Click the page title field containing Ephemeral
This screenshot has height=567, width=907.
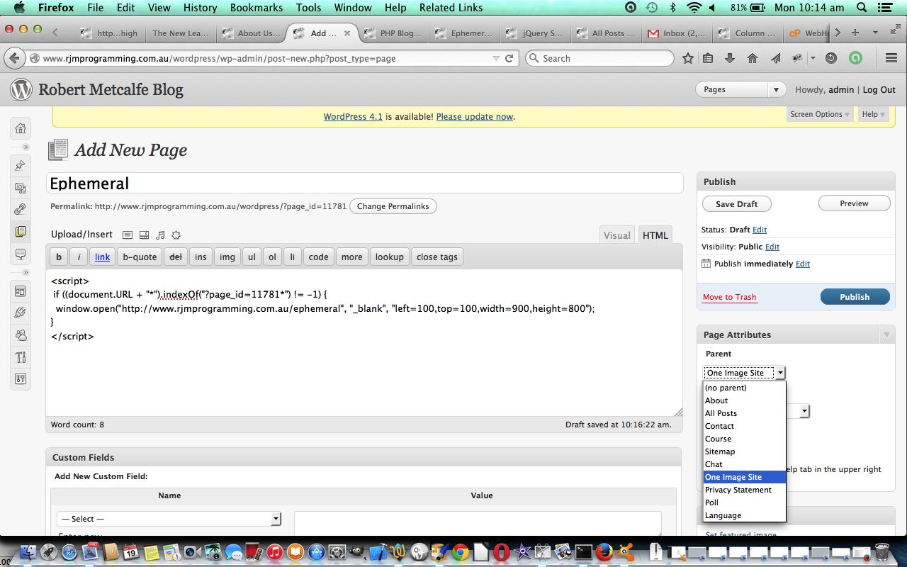point(364,183)
